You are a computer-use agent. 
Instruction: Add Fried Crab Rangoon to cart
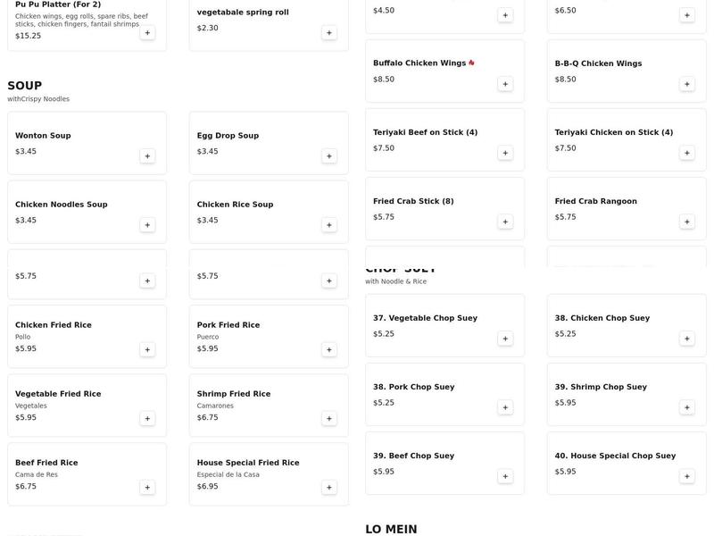point(687,222)
